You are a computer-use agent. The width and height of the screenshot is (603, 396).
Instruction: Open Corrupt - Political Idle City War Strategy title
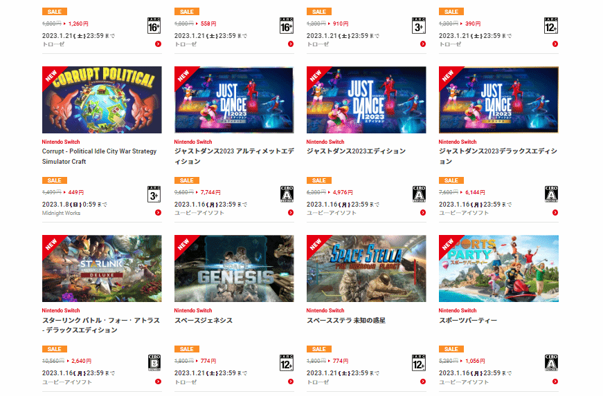point(99,156)
